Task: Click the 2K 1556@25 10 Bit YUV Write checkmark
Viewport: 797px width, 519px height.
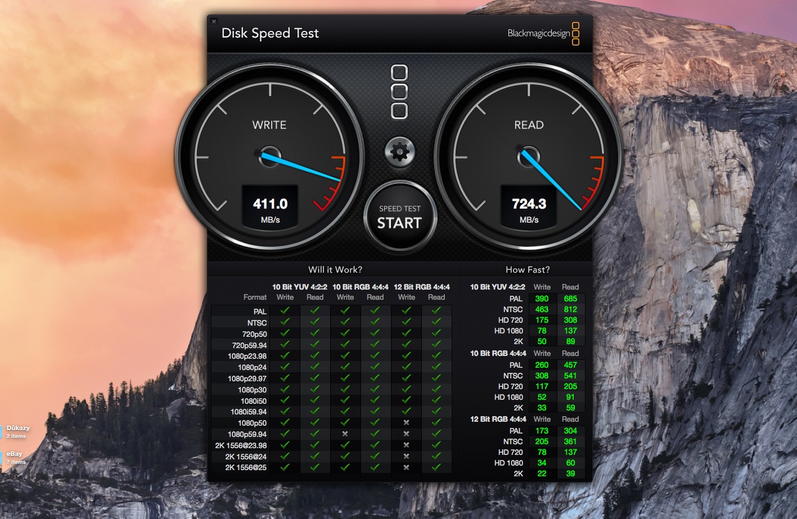Action: click(285, 467)
